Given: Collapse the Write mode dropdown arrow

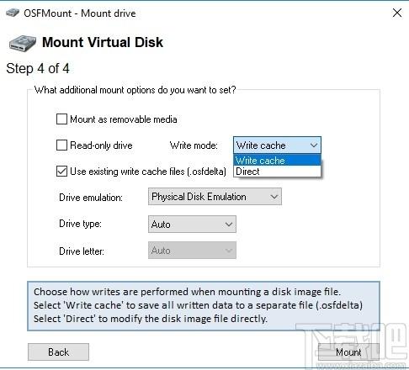Looking at the screenshot, I should pyautogui.click(x=314, y=145).
